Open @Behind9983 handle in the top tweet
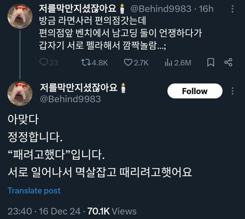Image resolution: width=245 pixels, height=219 pixels. pyautogui.click(x=160, y=9)
